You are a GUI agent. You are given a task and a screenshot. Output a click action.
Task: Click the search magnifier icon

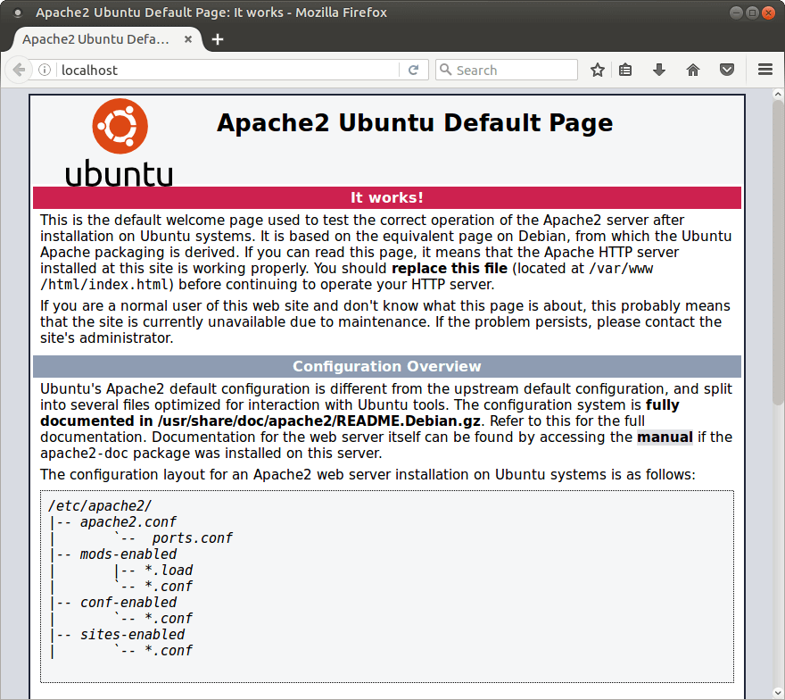coord(445,70)
